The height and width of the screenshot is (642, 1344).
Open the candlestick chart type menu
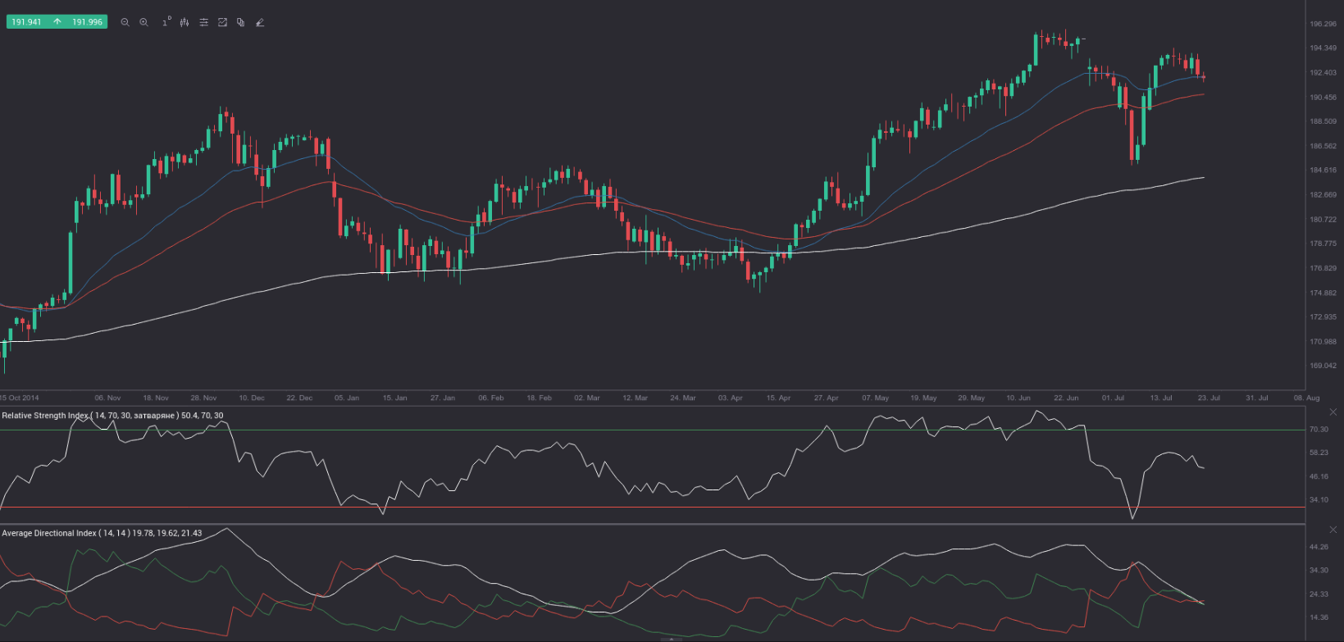[185, 22]
